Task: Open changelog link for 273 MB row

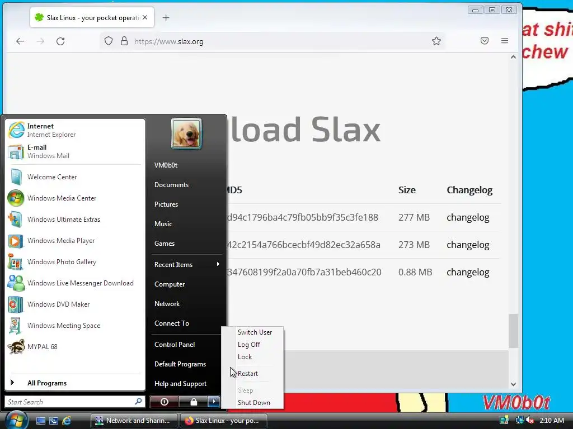Action: click(468, 245)
